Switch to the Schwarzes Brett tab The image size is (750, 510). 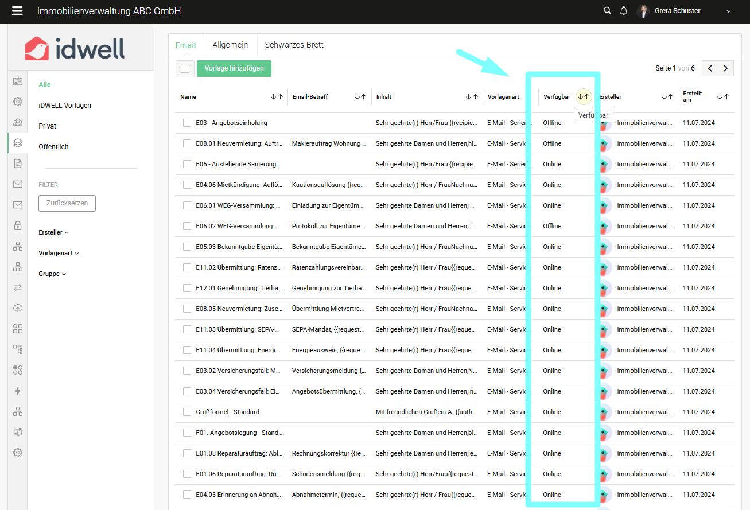click(294, 45)
